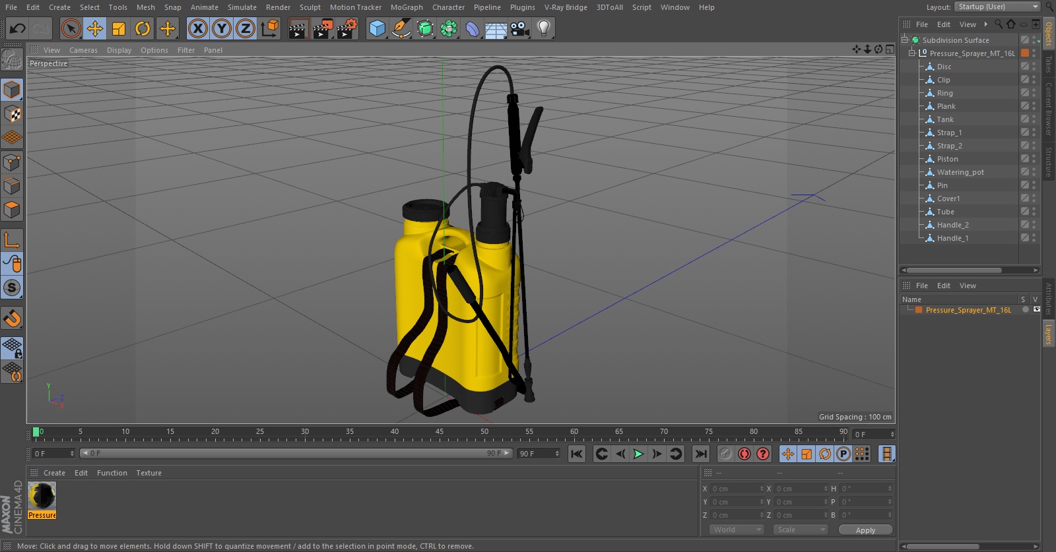Open the viewport Cameras menu
The image size is (1056, 552).
click(x=83, y=50)
